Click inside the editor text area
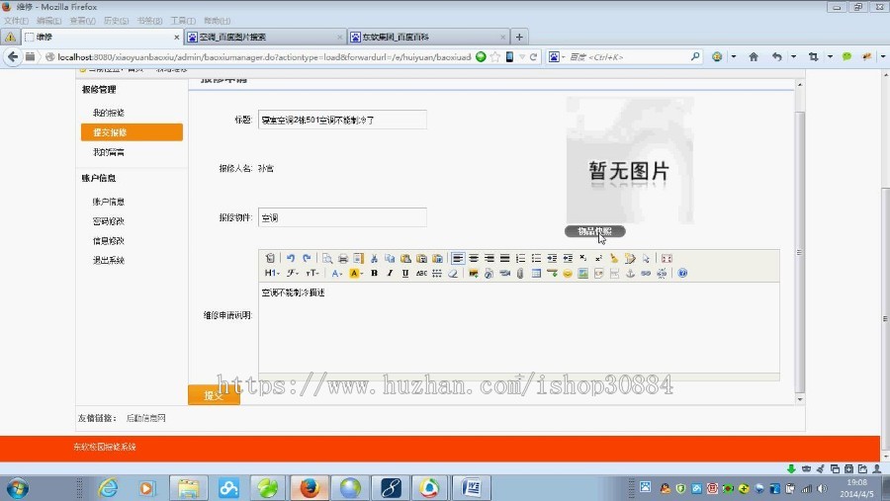 [x=519, y=329]
